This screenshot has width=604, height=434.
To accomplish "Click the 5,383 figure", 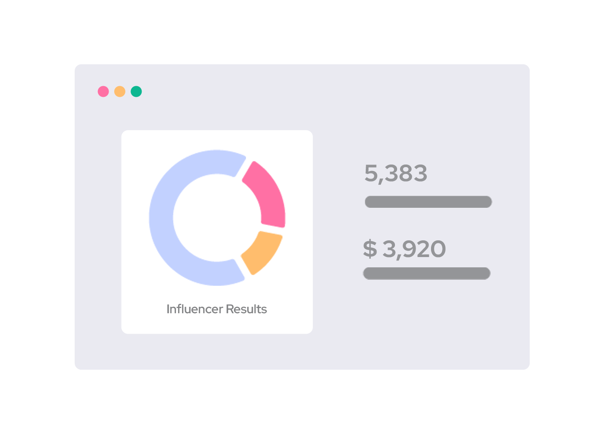I will tap(396, 174).
